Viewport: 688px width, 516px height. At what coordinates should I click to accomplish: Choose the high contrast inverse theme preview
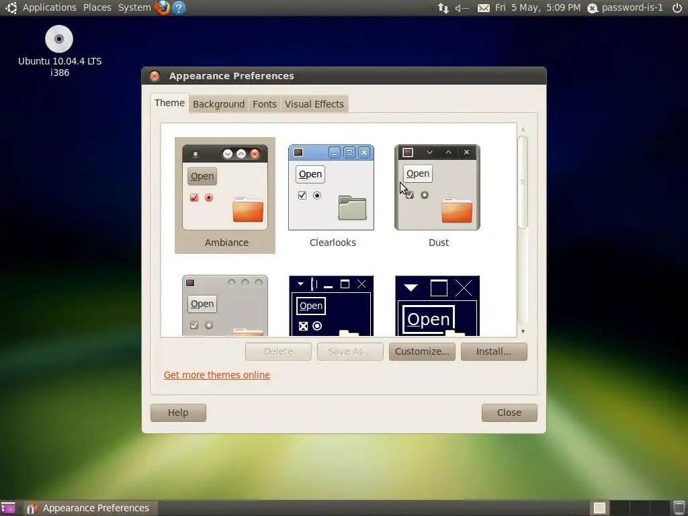(331, 306)
